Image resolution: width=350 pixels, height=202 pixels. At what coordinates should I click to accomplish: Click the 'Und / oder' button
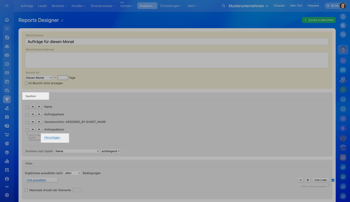click(x=321, y=180)
